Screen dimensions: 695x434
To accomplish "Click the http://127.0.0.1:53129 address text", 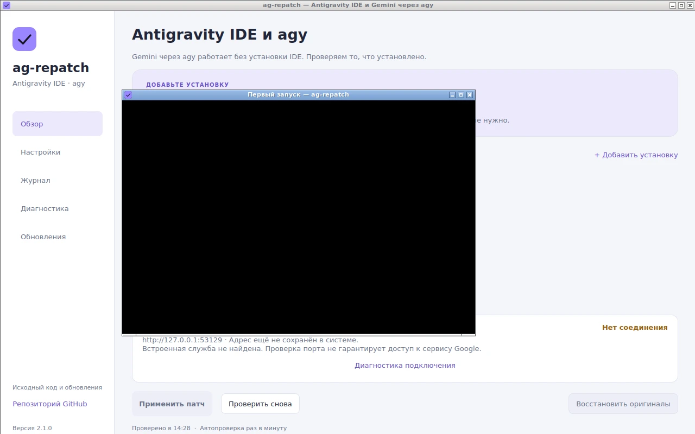I will [182, 340].
